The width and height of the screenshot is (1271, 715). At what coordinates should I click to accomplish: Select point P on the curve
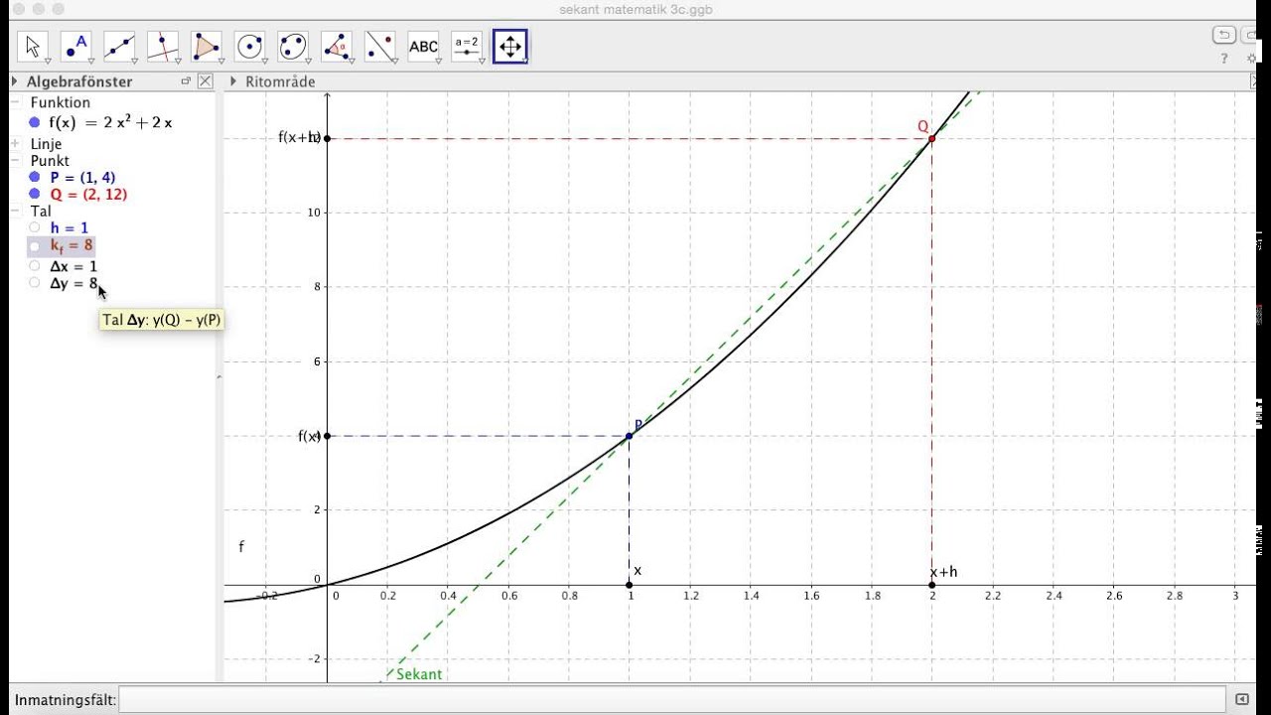tap(629, 436)
